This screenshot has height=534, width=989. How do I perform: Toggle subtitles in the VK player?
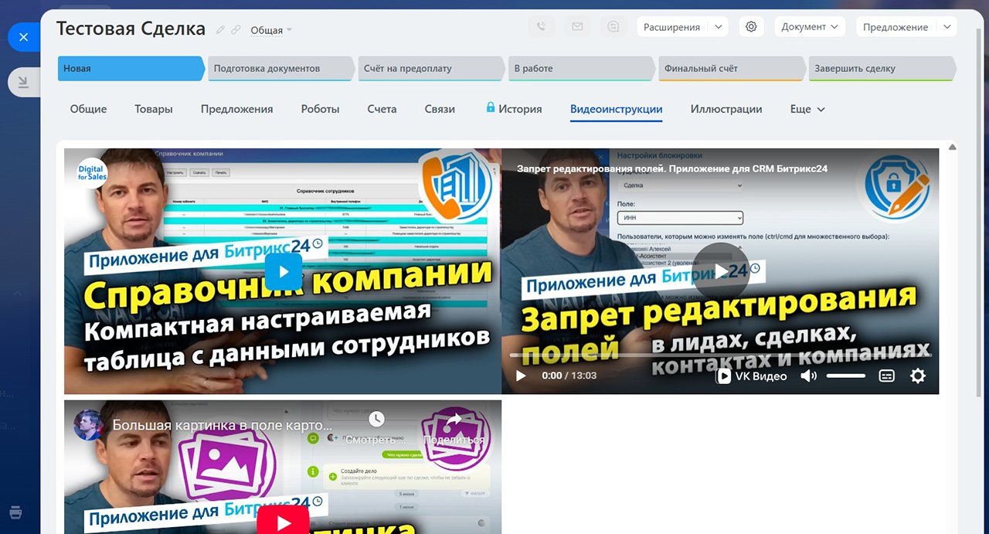click(887, 376)
